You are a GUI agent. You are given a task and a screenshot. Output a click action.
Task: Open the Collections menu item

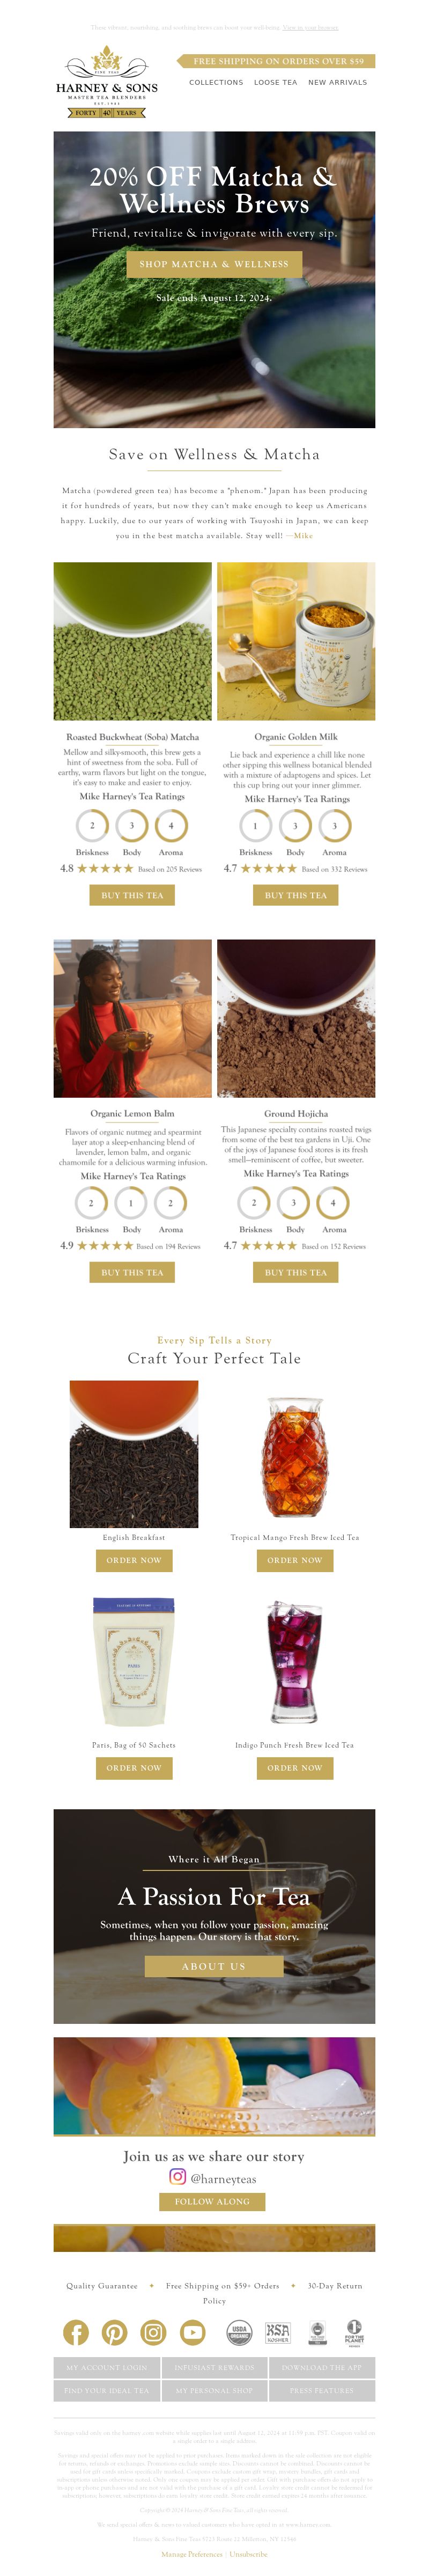pyautogui.click(x=216, y=83)
